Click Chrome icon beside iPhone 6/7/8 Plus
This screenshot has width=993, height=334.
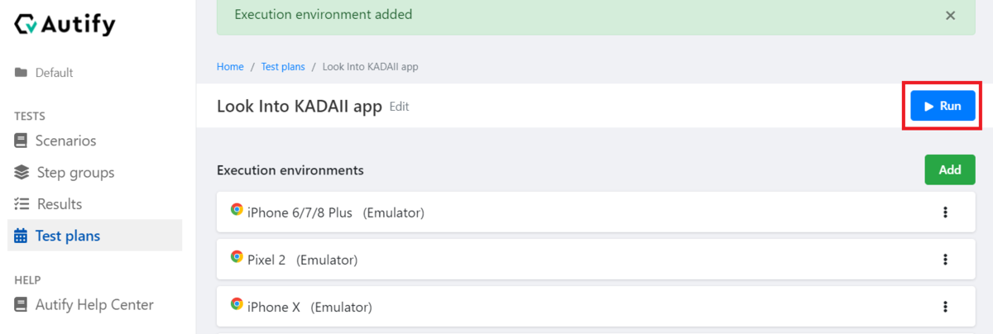point(237,210)
